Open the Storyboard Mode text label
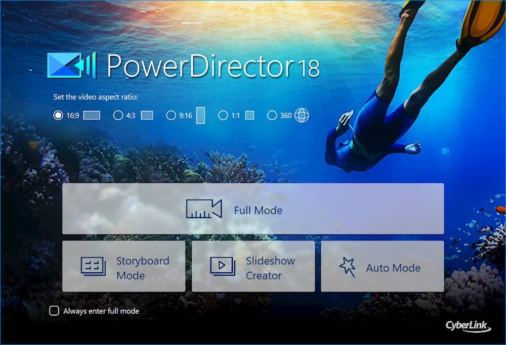This screenshot has height=345, width=506. point(143,268)
